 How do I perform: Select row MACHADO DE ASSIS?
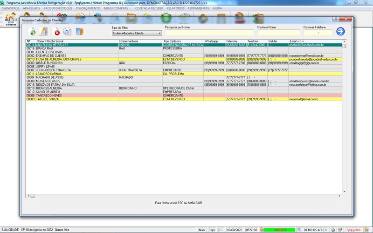(x=184, y=77)
